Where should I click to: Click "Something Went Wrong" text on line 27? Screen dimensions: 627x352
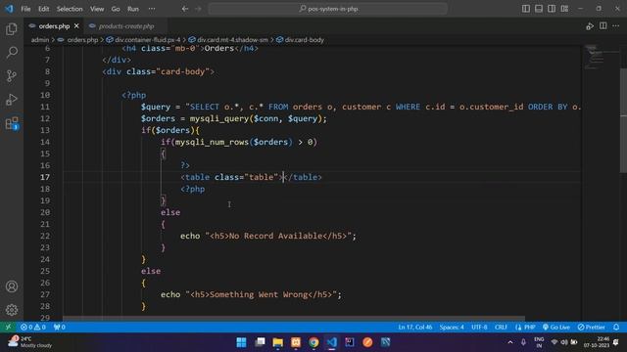pos(259,294)
